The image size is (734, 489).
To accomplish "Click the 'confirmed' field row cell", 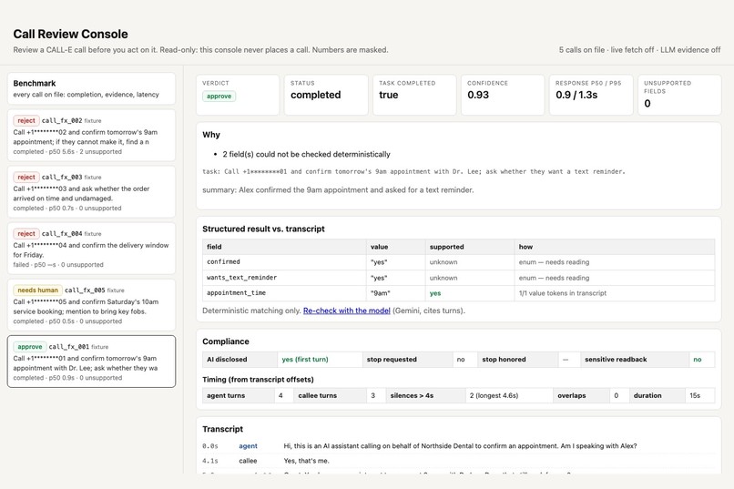I will pyautogui.click(x=284, y=262).
